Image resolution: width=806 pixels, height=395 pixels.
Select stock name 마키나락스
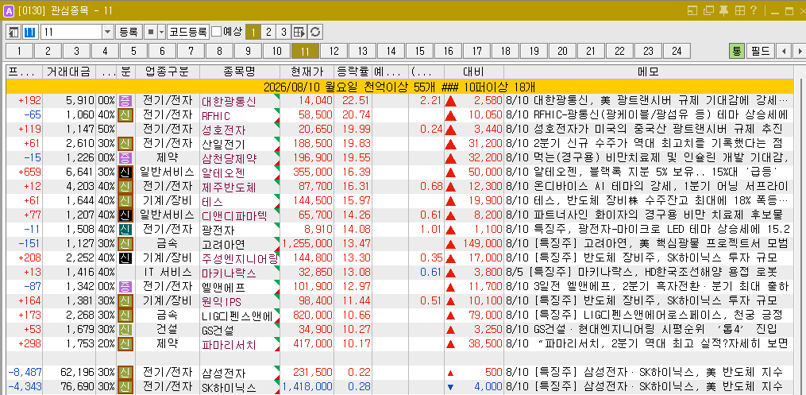229,273
